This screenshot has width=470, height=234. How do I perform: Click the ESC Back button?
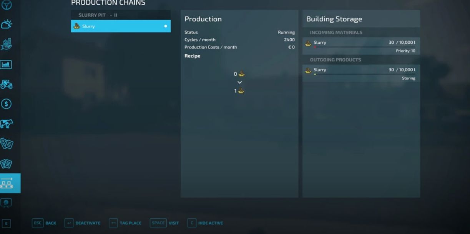point(44,223)
